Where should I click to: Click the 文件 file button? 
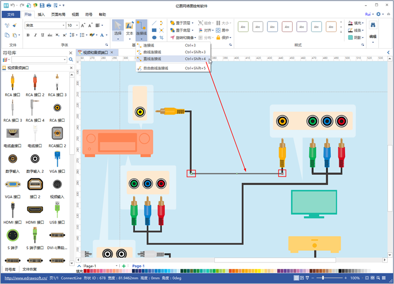pos(11,14)
